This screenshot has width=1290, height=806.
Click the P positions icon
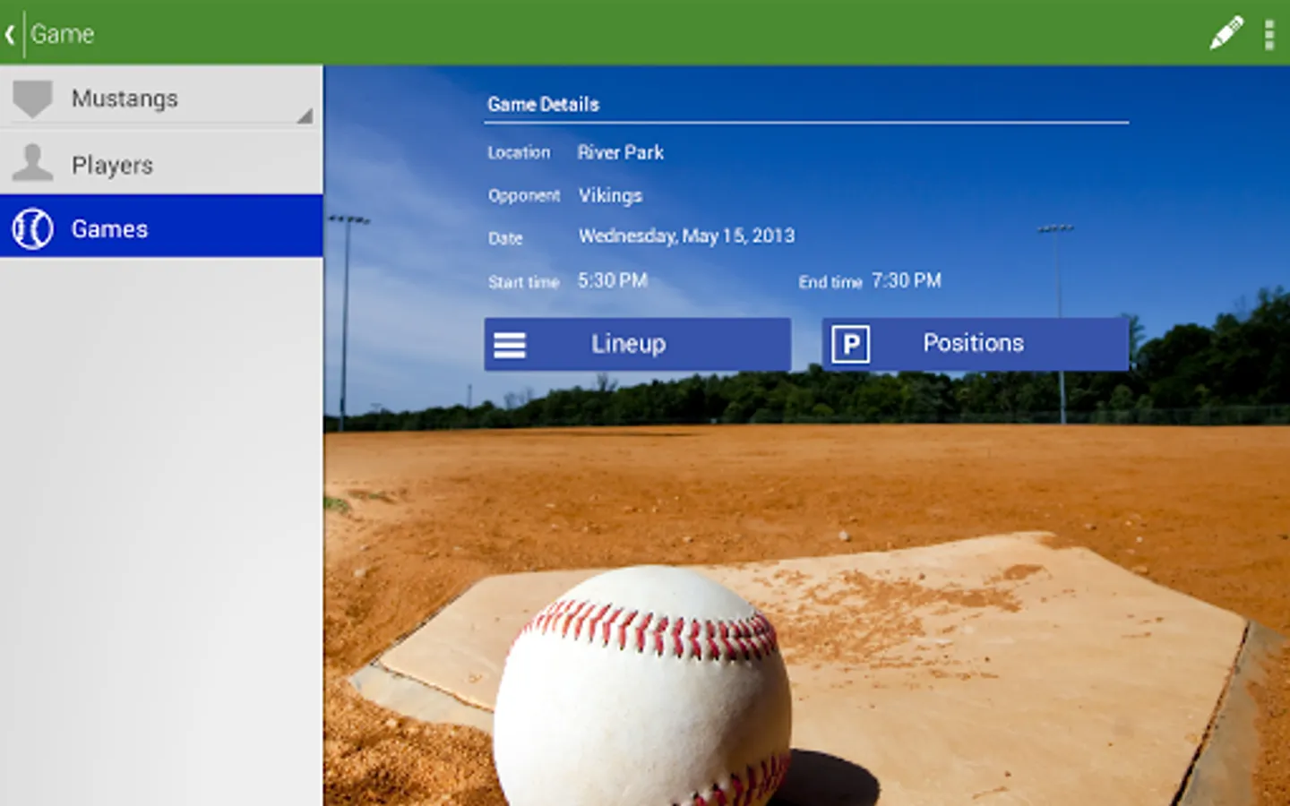(x=850, y=344)
